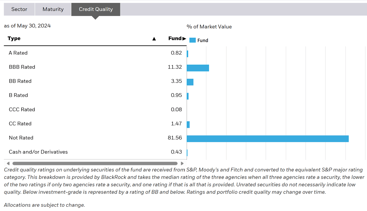Click the 0.43 fund value
The height and width of the screenshot is (211, 367).
176,152
